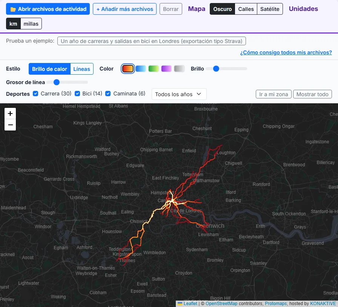Pick the green color swatch
Screen dimensions: 338x307
pyautogui.click(x=154, y=69)
